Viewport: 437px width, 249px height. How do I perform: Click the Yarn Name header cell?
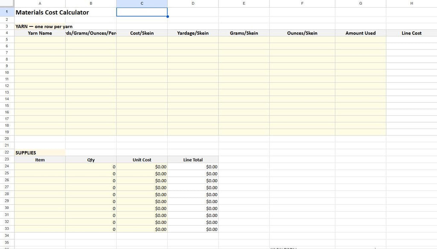(40, 33)
